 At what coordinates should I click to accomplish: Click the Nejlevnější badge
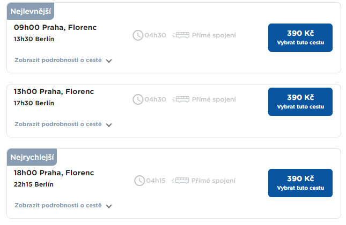click(x=31, y=11)
